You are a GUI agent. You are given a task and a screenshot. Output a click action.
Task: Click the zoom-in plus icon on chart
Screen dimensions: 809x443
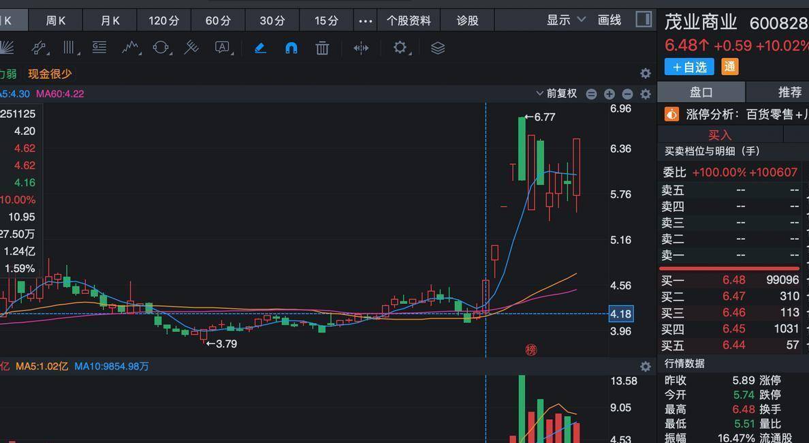tap(608, 93)
